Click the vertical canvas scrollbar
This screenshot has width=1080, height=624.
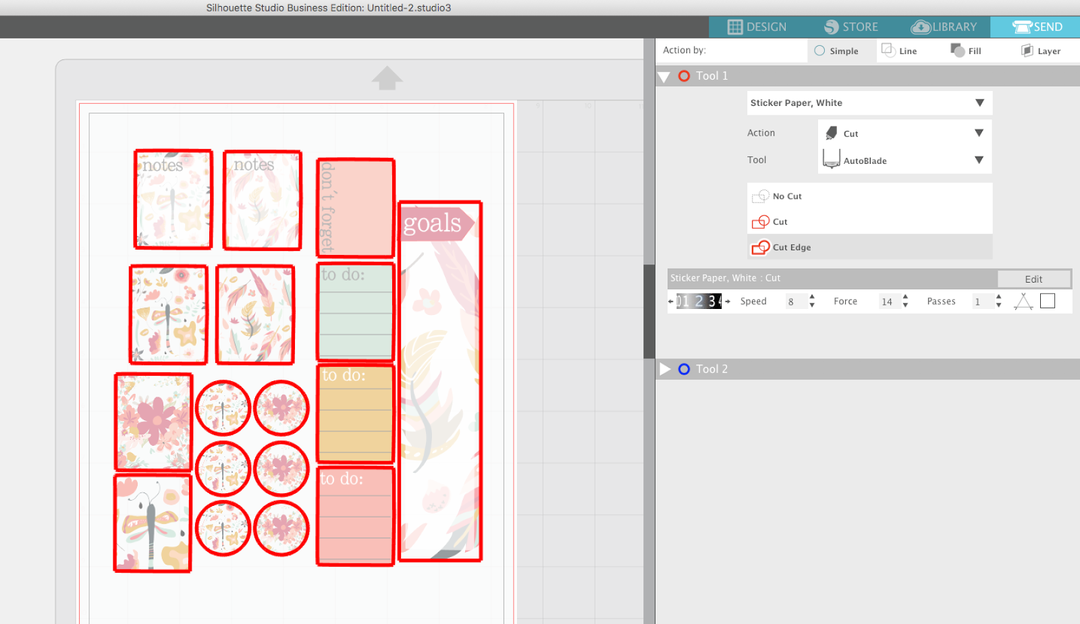[x=649, y=312]
